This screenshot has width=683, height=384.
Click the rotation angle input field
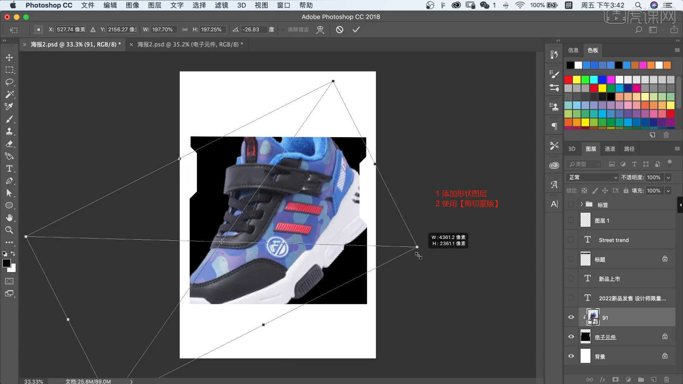[254, 30]
